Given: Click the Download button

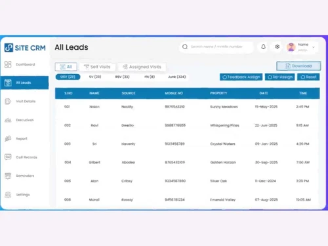Looking at the screenshot, I should coord(298,66).
